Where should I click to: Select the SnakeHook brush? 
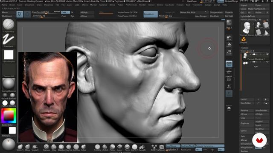coord(35,147)
